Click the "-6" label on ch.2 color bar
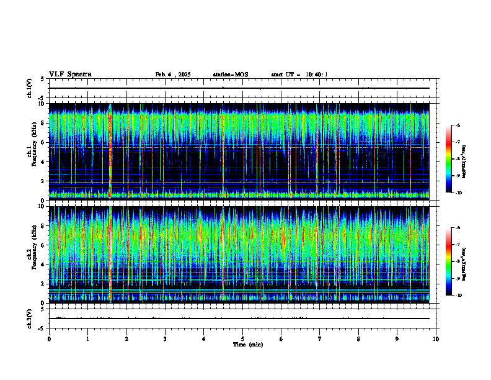Viewport: 491px width, 380px height. pos(458,228)
